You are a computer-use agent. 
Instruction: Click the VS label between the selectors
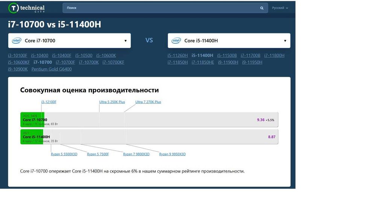click(x=149, y=40)
